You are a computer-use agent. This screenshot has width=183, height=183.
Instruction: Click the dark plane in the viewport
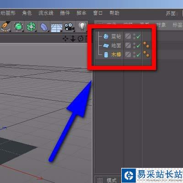click(15, 150)
